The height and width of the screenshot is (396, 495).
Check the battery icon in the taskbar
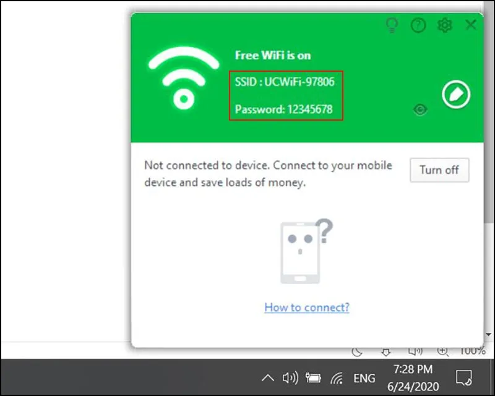pyautogui.click(x=314, y=378)
